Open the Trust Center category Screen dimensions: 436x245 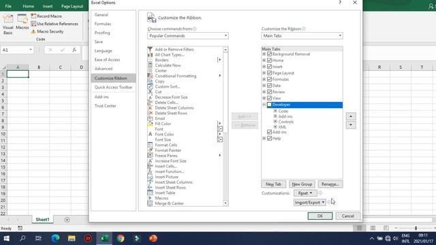click(105, 106)
